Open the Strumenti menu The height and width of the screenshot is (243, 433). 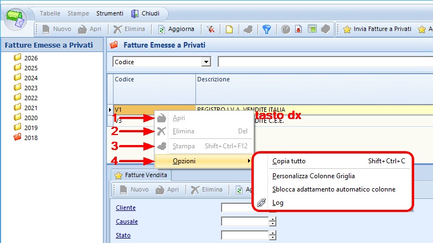pos(110,13)
